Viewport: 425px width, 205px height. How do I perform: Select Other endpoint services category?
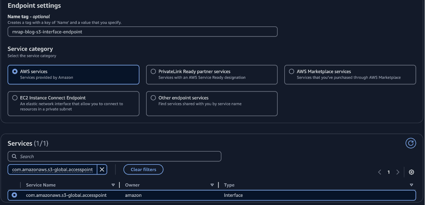click(x=153, y=98)
